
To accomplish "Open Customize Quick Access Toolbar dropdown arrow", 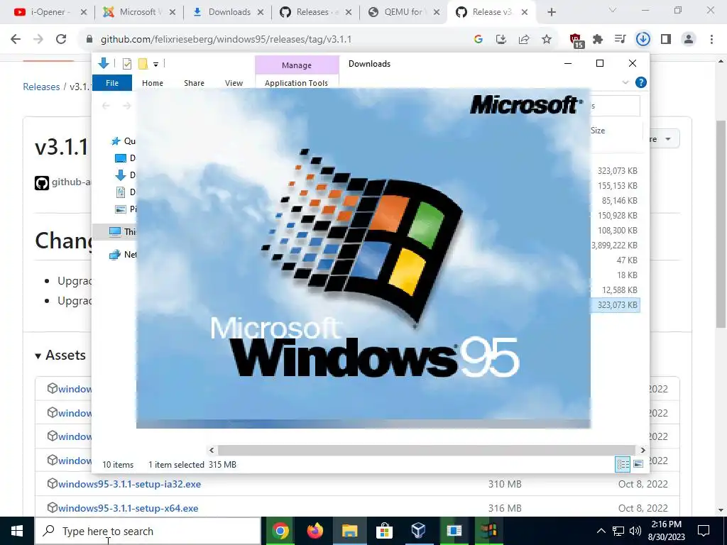I will pyautogui.click(x=155, y=65).
